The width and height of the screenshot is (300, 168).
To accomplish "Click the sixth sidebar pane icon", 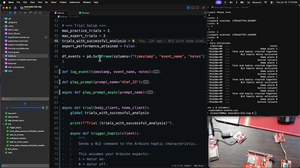I will 35,13.
